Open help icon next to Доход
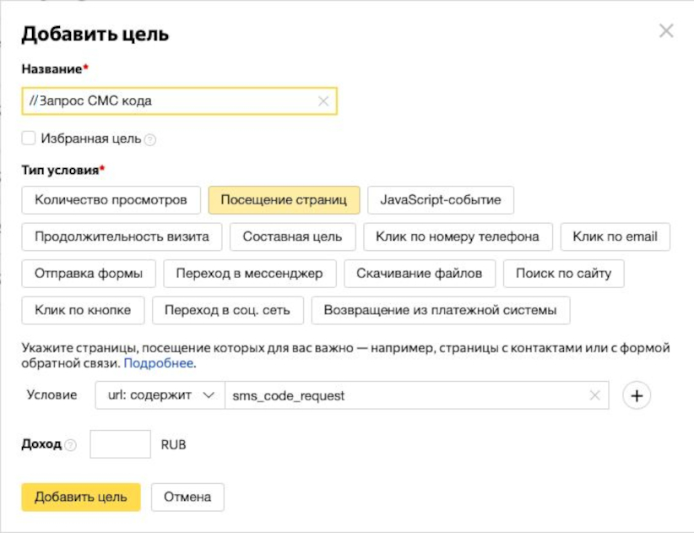The height and width of the screenshot is (533, 694). click(70, 445)
